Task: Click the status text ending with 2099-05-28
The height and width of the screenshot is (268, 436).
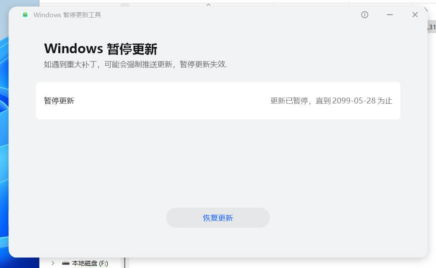Action: pos(331,100)
